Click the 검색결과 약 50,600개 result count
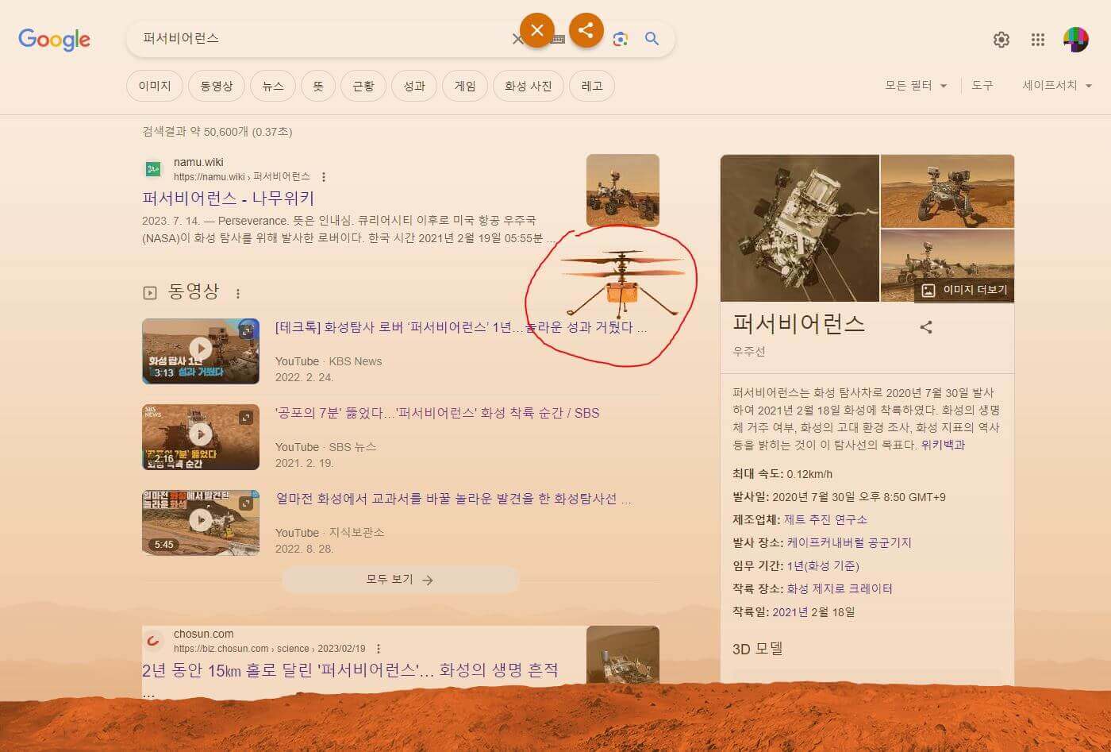The image size is (1111, 752). coord(217,132)
